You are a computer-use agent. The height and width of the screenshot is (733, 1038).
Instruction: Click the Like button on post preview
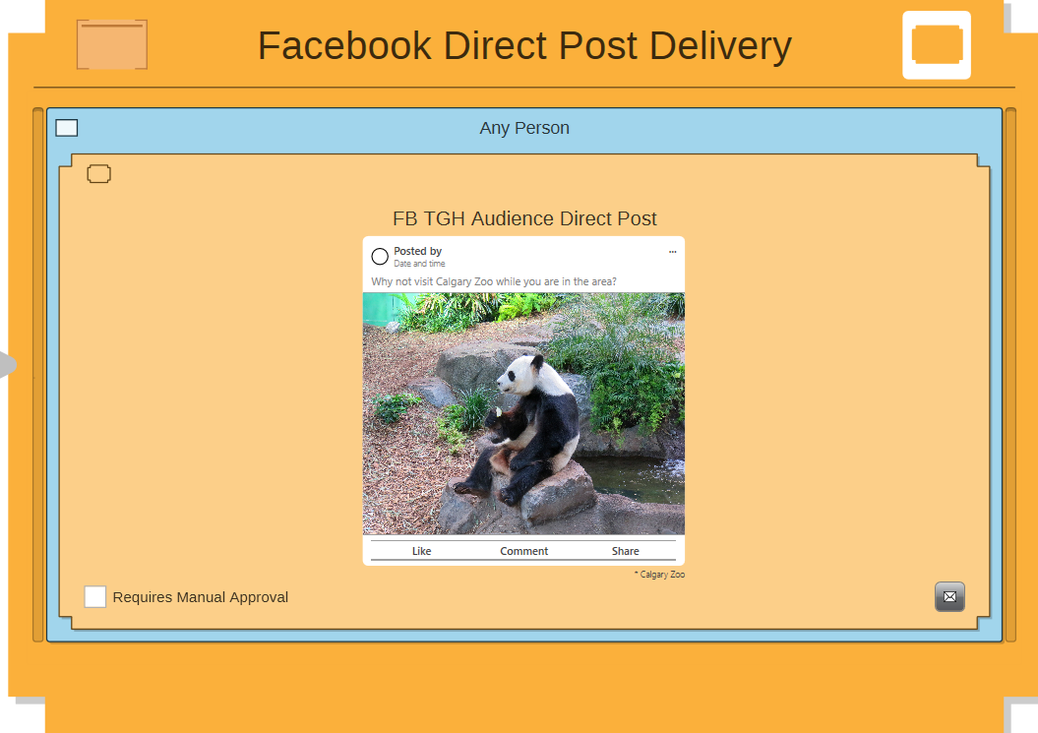tap(422, 551)
